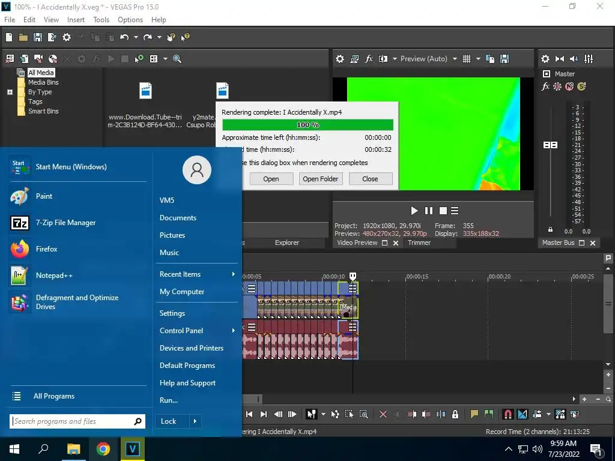Viewport: 615px width, 461px height.
Task: Click Run... in Start menu
Action: coord(169,400)
